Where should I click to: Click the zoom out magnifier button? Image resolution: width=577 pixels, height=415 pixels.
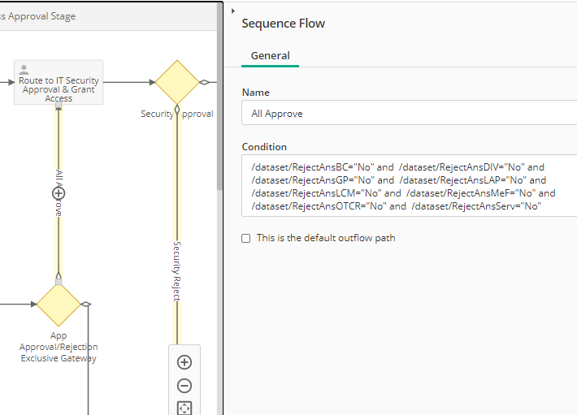point(184,386)
